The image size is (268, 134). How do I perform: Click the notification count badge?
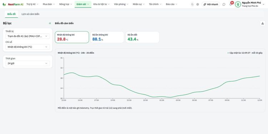point(232,3)
